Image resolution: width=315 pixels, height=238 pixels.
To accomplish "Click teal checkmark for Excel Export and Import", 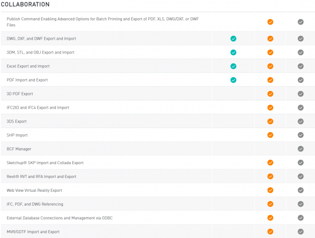I will point(234,66).
